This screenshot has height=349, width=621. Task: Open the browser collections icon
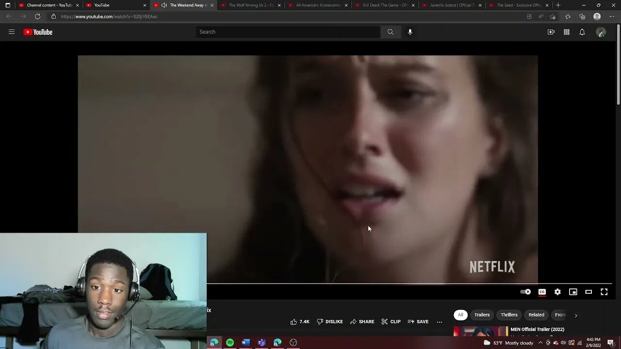point(583,16)
